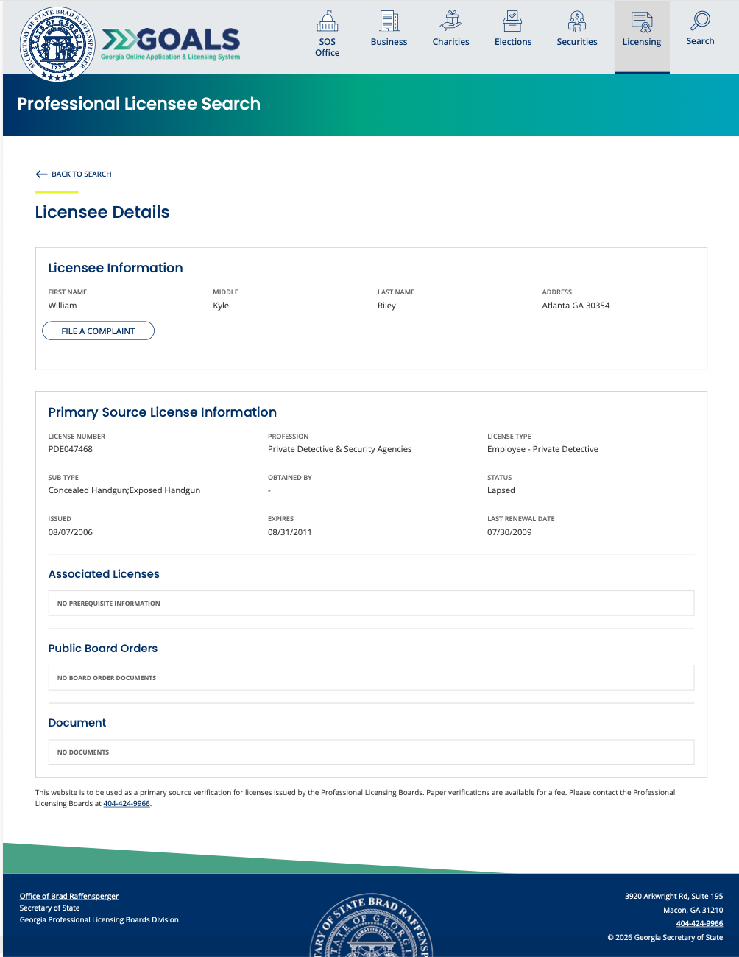The height and width of the screenshot is (957, 739).
Task: Click the license type Employee - Private Detective
Action: pos(542,449)
